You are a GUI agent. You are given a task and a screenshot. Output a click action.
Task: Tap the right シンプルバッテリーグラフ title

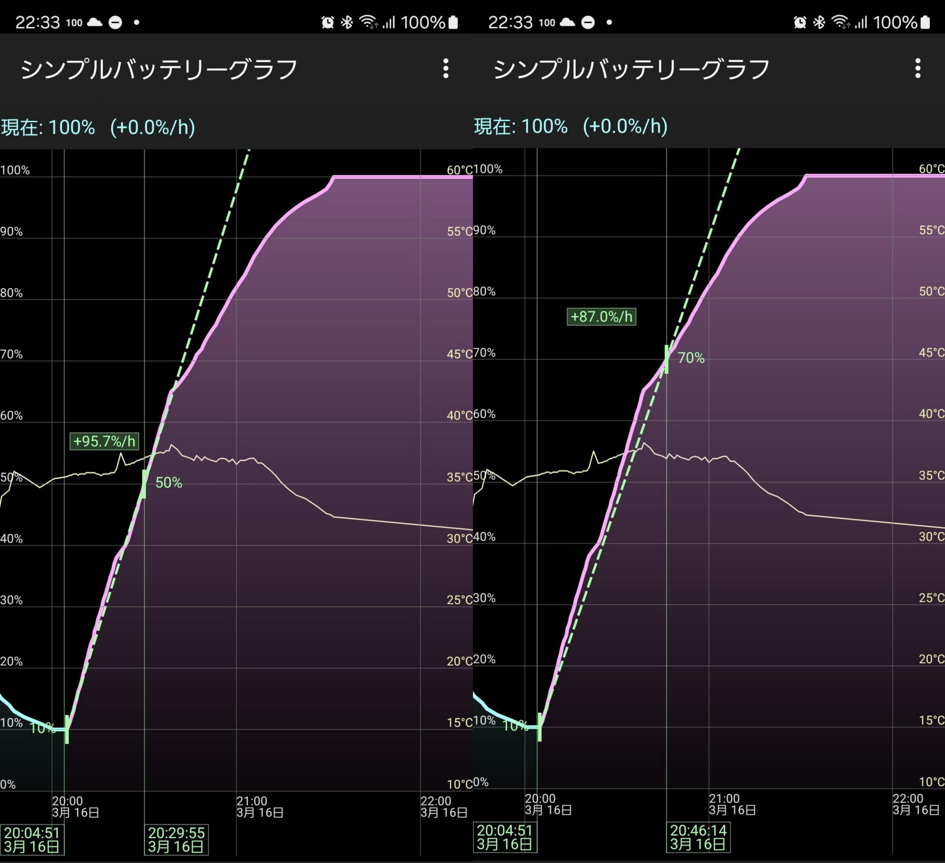631,69
